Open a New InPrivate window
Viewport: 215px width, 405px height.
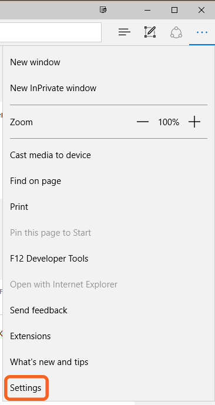(53, 88)
